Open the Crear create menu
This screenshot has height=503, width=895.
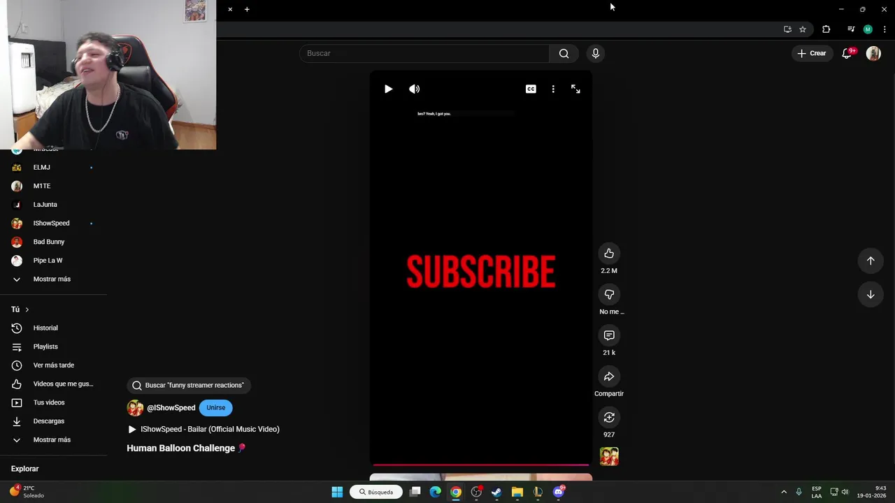point(811,53)
